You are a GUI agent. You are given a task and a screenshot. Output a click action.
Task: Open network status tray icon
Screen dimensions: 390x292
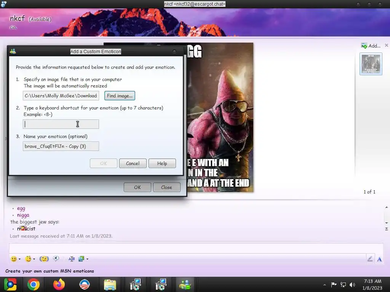[343, 284]
